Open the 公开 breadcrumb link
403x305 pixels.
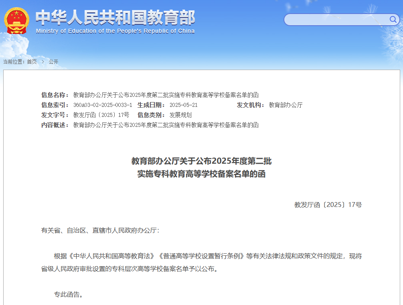[53, 62]
